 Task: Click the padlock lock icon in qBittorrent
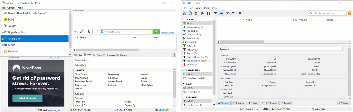point(350,13)
